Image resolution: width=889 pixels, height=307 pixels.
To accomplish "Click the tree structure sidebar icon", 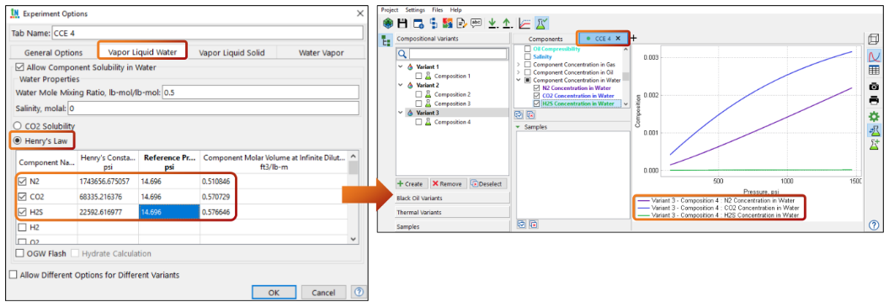I will (386, 40).
